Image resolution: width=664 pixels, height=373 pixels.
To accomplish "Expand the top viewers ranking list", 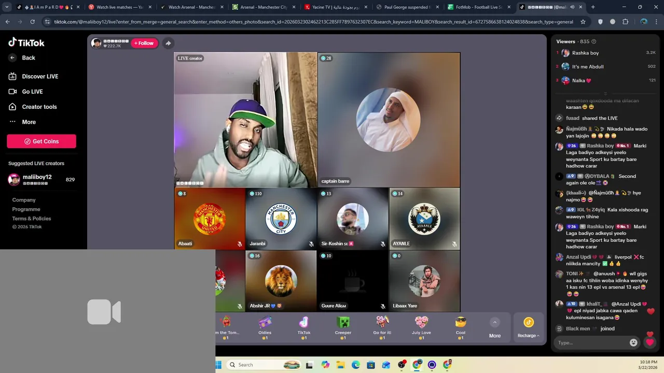I will point(605,94).
